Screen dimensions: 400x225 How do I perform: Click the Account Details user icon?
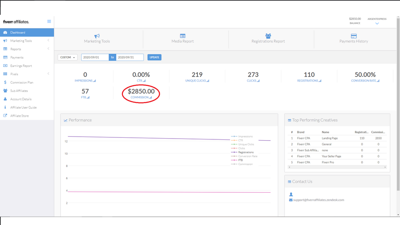point(5,99)
